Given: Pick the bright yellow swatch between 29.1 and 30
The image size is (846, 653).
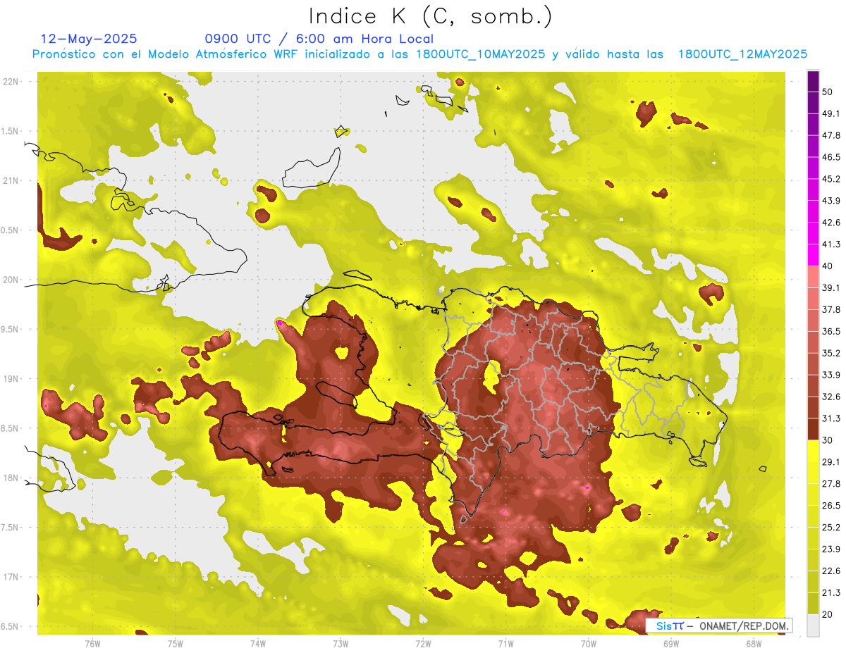Looking at the screenshot, I should point(813,452).
